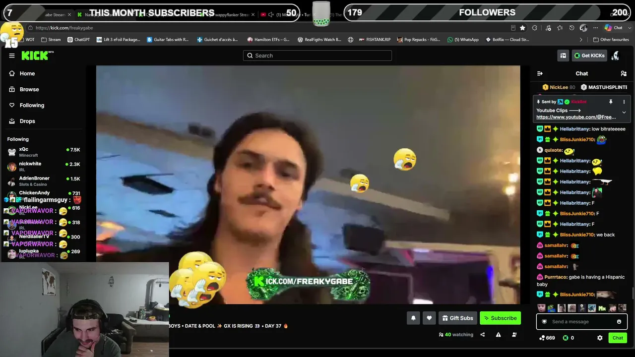Open the Kick panel icon beside Get KICKs
The image size is (635, 357).
pyautogui.click(x=563, y=56)
